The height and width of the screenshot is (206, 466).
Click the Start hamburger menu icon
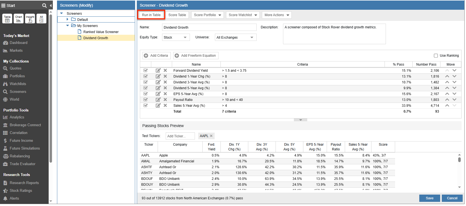(x=3, y=6)
